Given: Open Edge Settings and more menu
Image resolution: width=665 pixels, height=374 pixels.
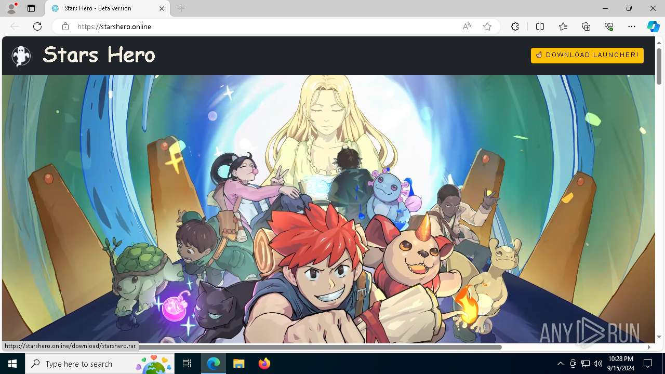Looking at the screenshot, I should 632,26.
